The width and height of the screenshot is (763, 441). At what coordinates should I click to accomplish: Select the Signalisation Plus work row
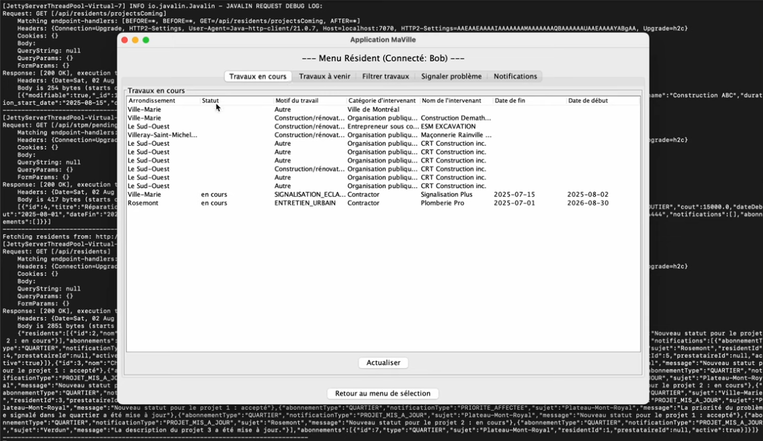pyautogui.click(x=383, y=194)
